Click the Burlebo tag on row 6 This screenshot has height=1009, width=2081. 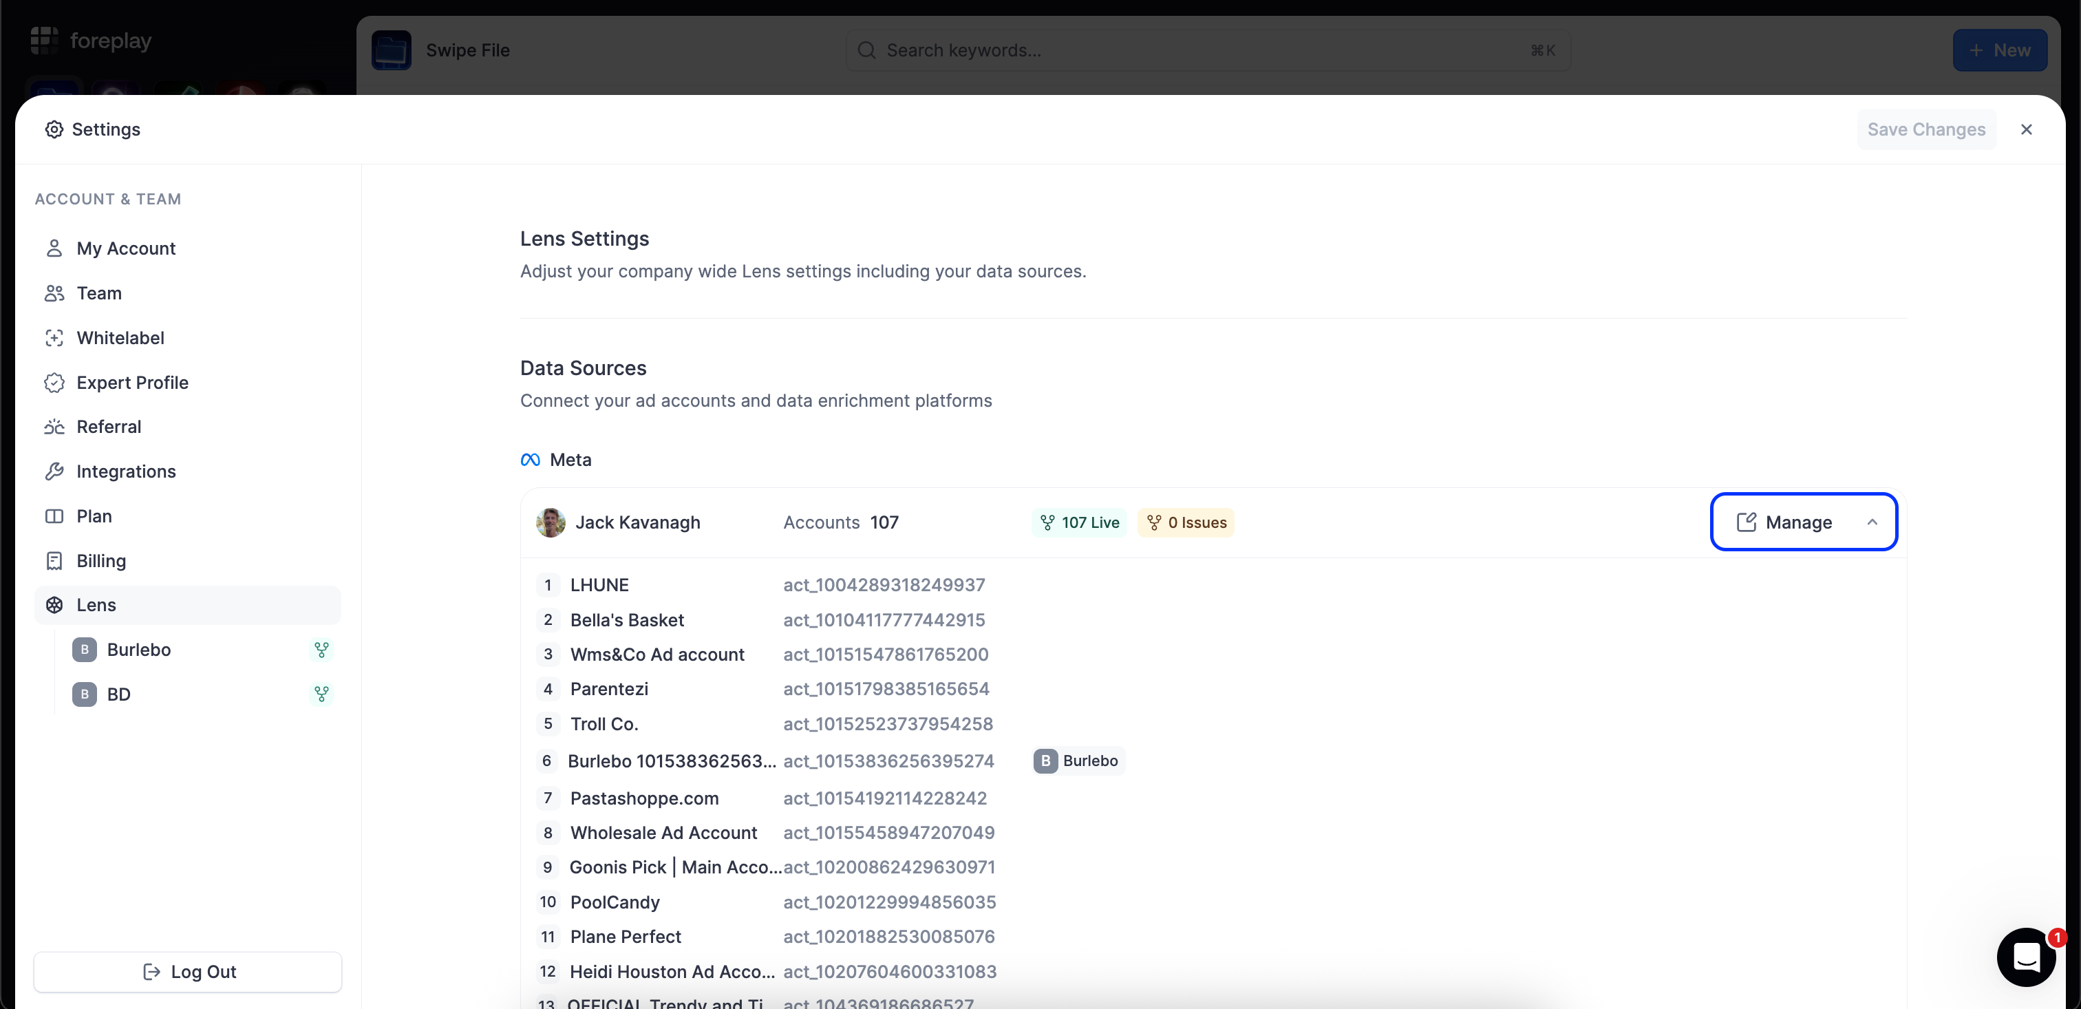[x=1079, y=761]
